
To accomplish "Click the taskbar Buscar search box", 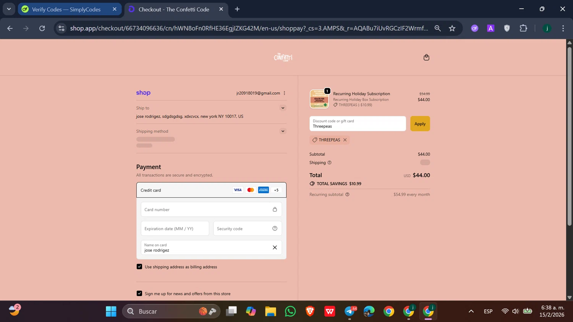I will coord(171,311).
